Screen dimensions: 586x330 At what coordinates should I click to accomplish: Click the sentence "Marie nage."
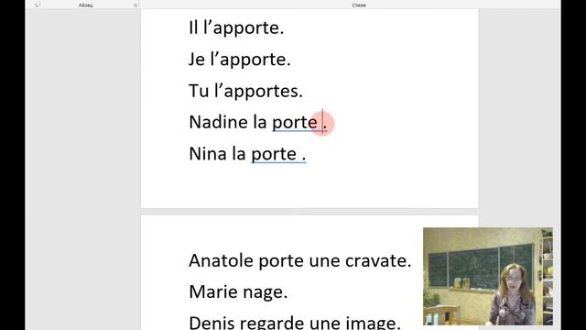[238, 291]
